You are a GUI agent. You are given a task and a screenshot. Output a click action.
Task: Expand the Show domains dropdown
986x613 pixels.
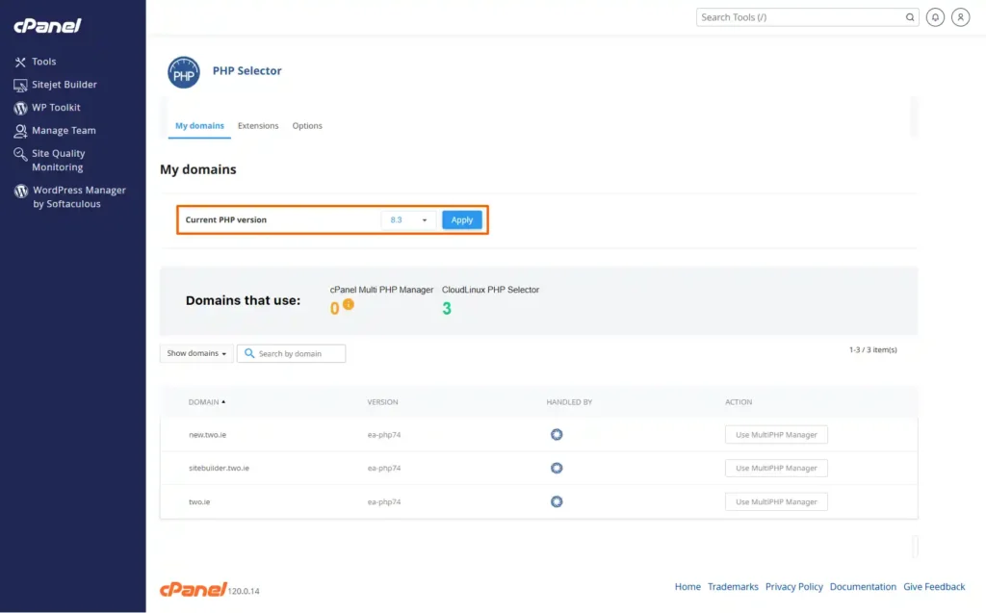[196, 353]
